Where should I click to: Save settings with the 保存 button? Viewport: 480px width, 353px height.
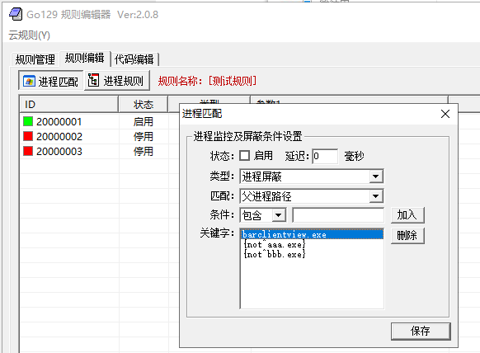(421, 331)
